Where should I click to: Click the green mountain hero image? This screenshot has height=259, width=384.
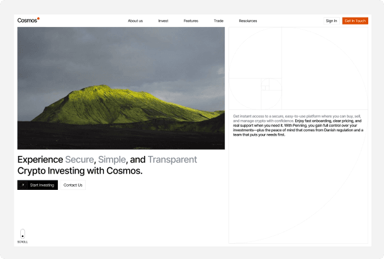pos(121,88)
